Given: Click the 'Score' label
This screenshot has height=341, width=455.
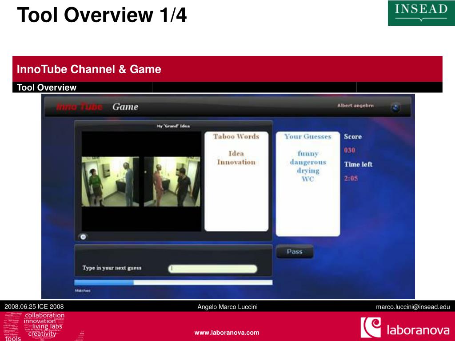Looking at the screenshot, I should tap(353, 136).
